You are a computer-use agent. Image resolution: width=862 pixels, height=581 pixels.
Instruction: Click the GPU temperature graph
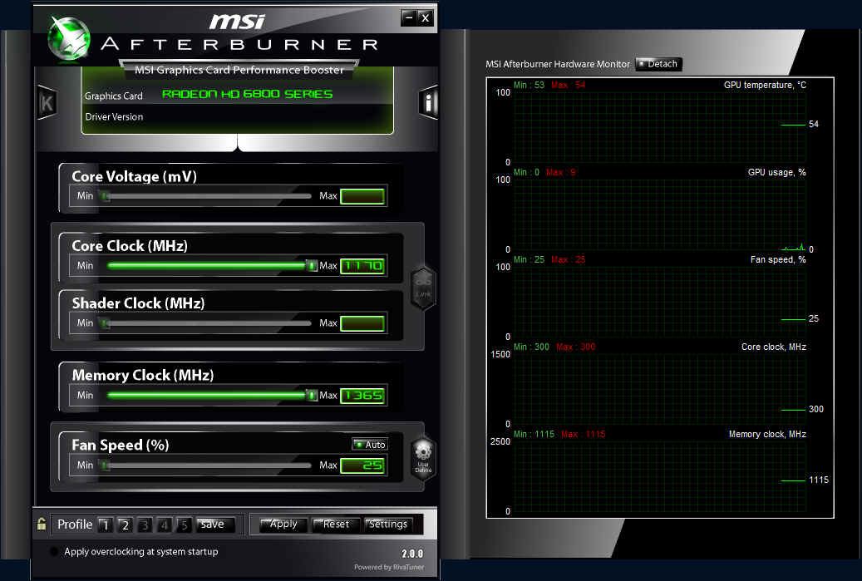(660, 127)
